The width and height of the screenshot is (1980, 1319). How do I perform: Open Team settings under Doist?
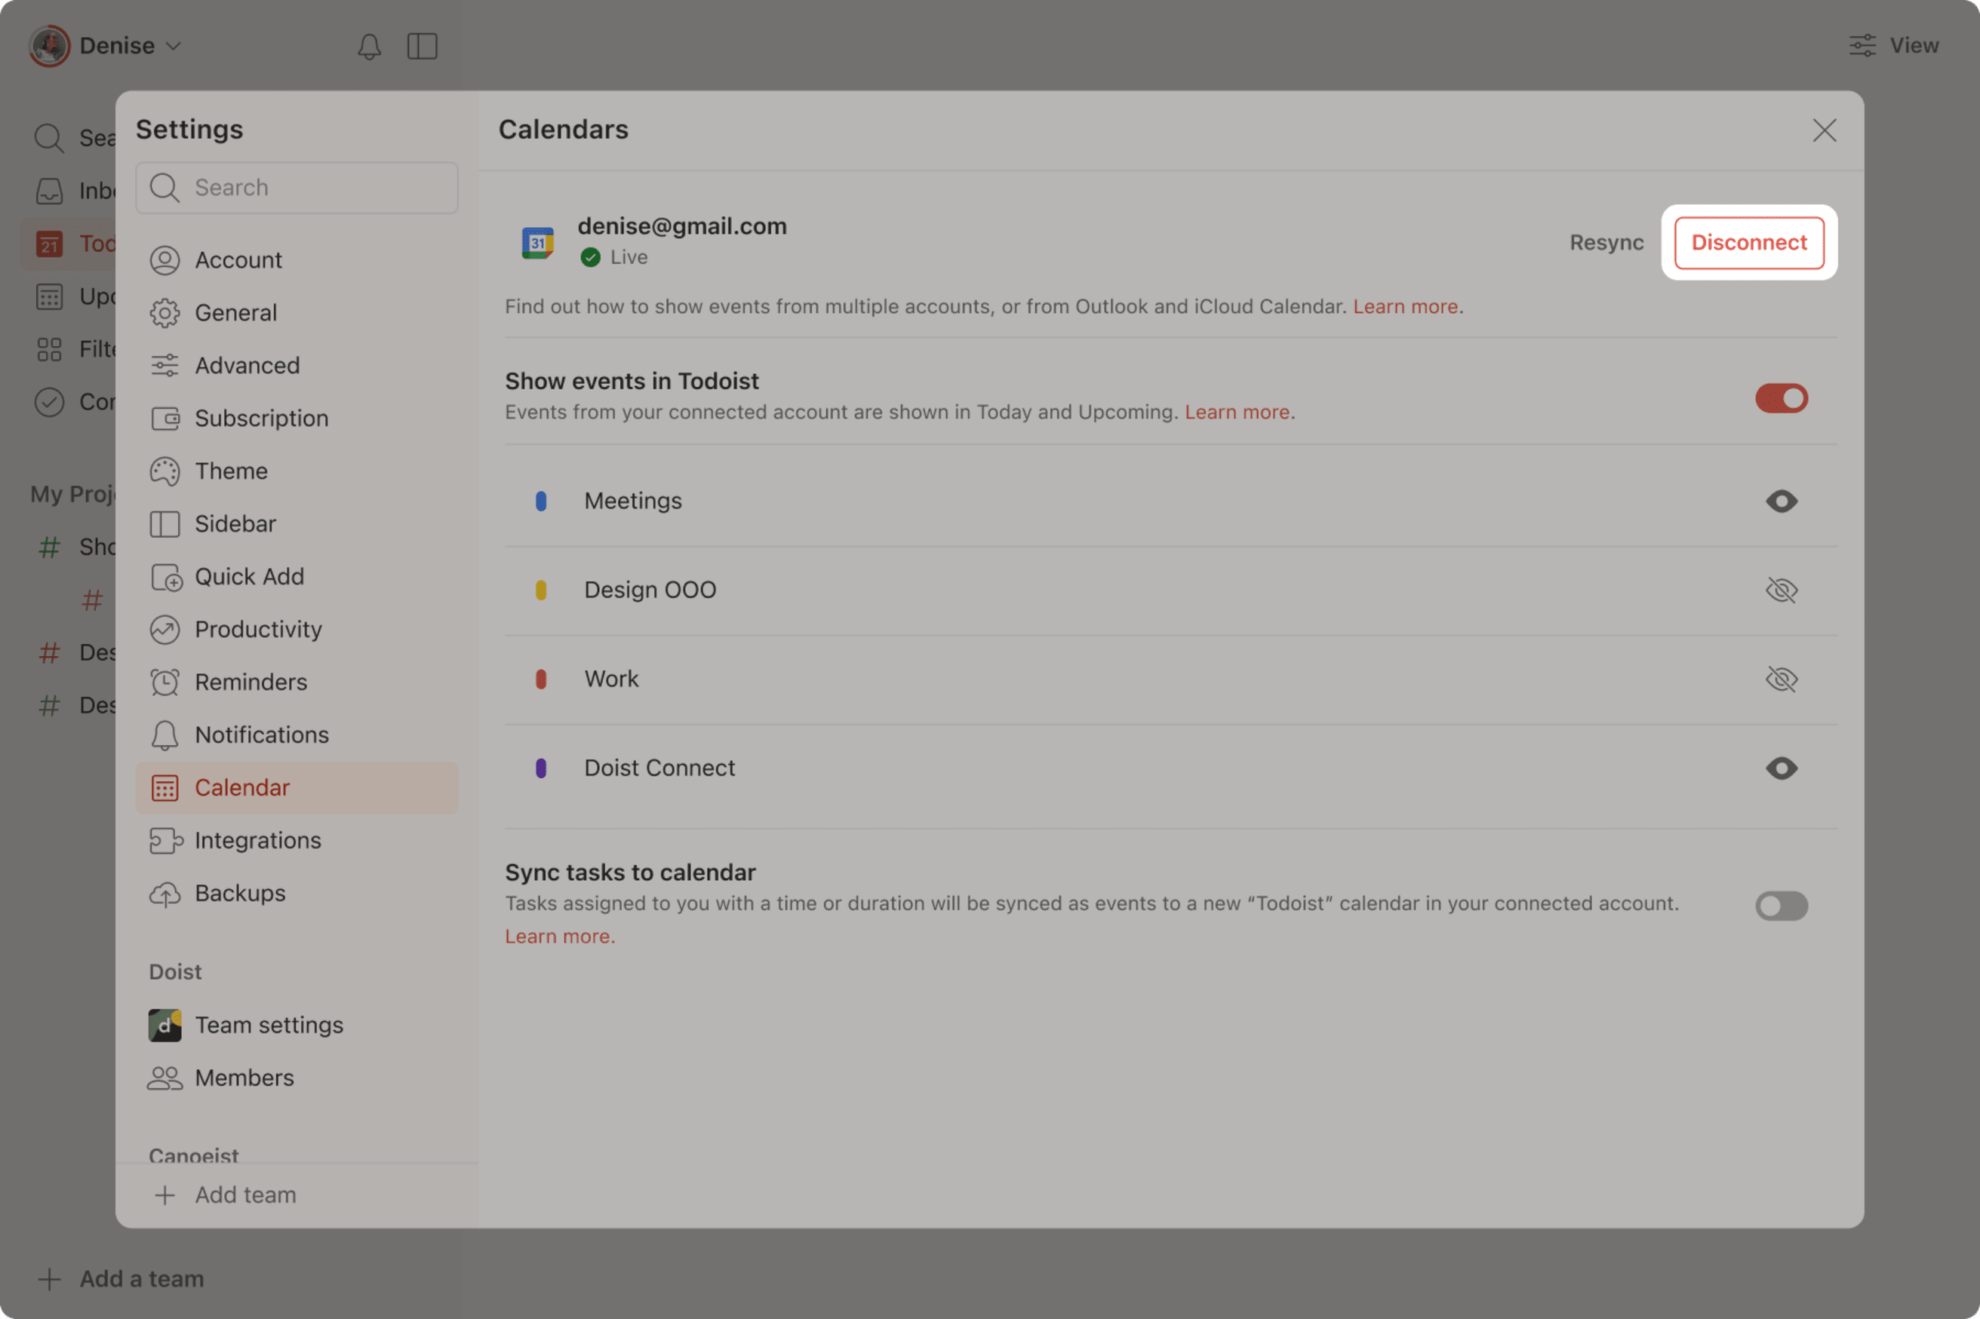[269, 1025]
